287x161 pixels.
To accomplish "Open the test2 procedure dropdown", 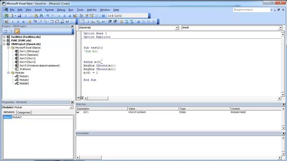I will (x=280, y=28).
